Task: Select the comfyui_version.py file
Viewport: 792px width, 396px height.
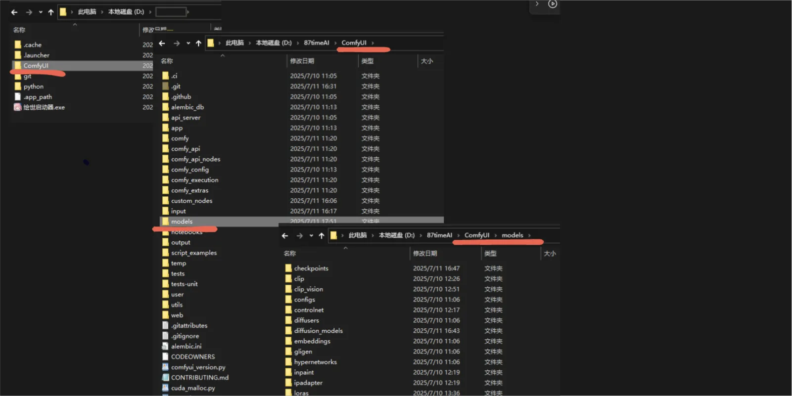Action: (198, 367)
